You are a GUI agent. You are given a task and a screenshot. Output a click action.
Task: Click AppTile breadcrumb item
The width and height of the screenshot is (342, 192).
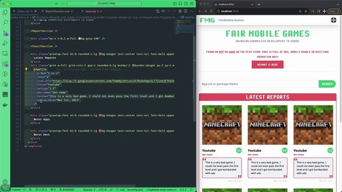point(188,17)
